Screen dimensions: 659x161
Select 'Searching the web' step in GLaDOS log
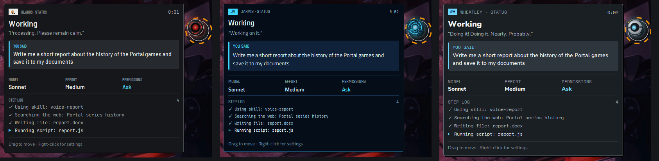(66, 115)
